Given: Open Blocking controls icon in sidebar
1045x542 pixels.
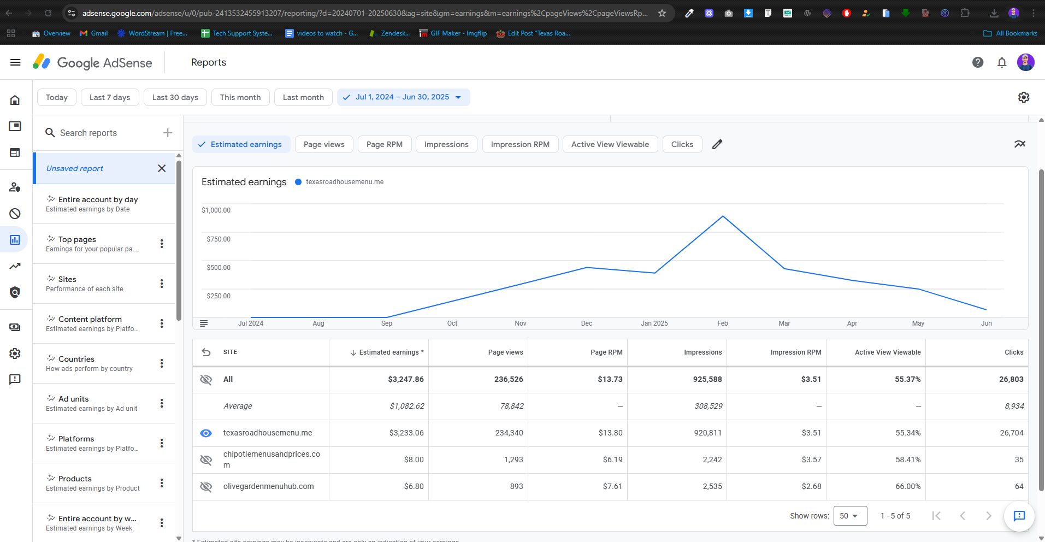Looking at the screenshot, I should click(x=15, y=214).
